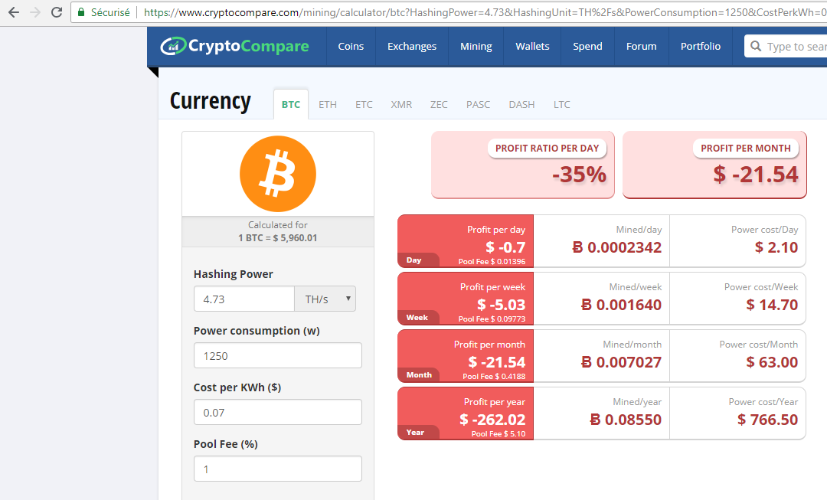Open the Forum menu

point(642,47)
